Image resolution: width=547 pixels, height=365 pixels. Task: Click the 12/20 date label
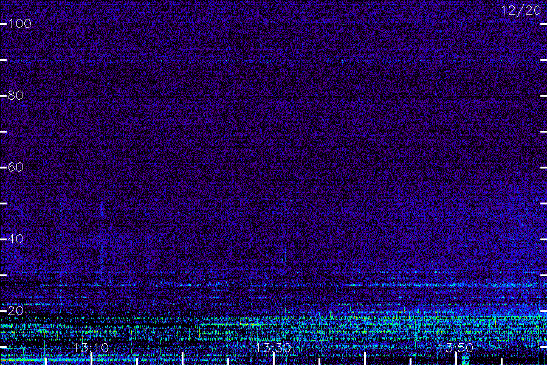point(521,10)
